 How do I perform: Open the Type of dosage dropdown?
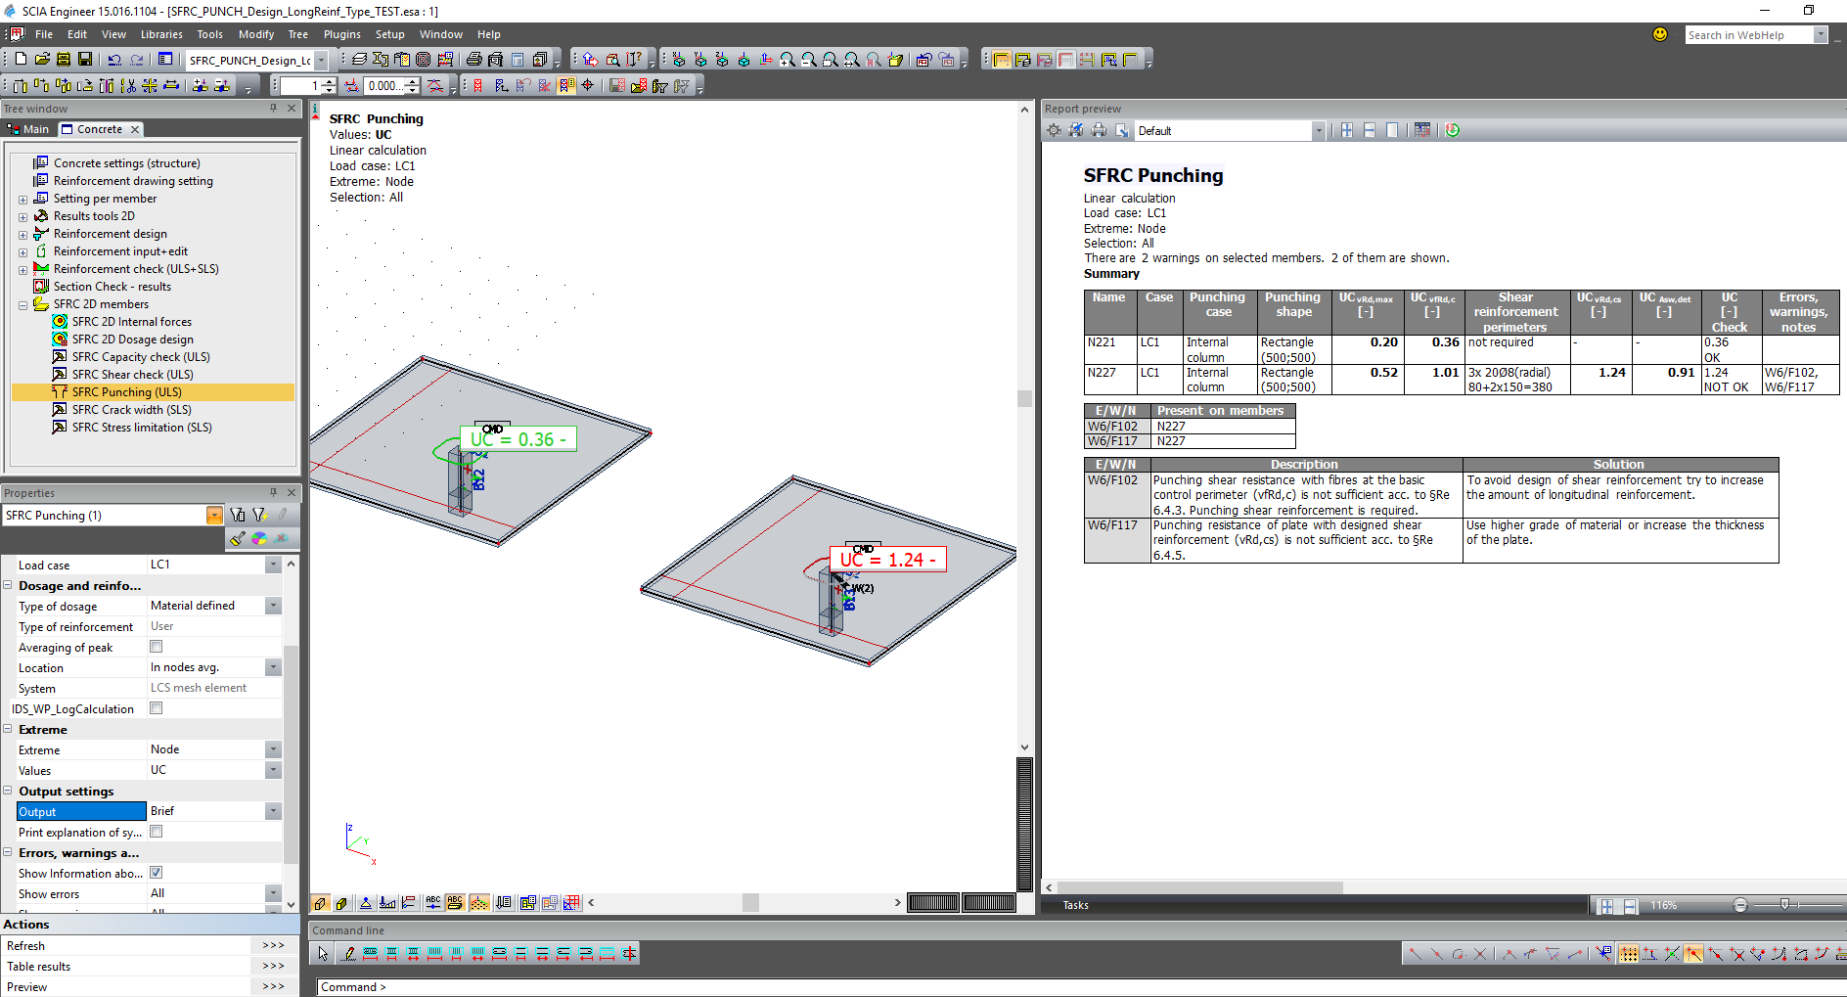click(x=273, y=606)
